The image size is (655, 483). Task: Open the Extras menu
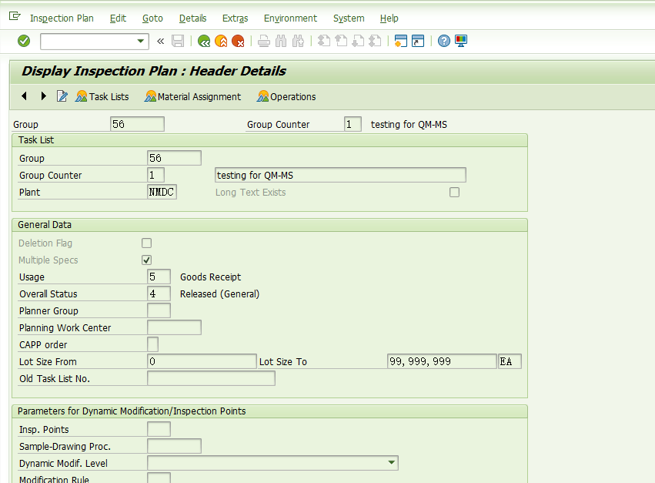click(x=235, y=18)
